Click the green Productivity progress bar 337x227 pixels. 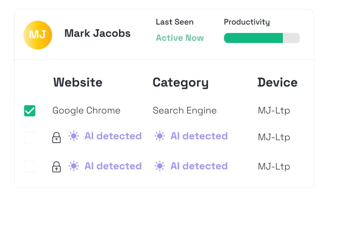tap(253, 38)
